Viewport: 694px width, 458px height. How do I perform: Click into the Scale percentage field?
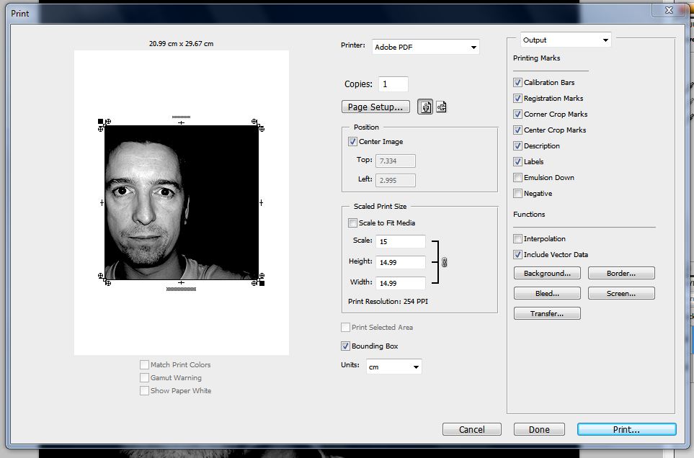point(400,241)
